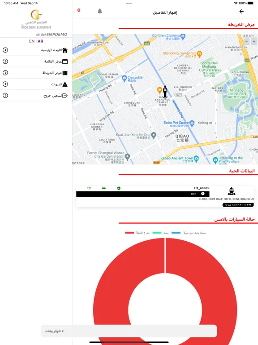The image size is (258, 345).
Task: Click the Shandong Dumplings restaurant pin
Action: 199,54
